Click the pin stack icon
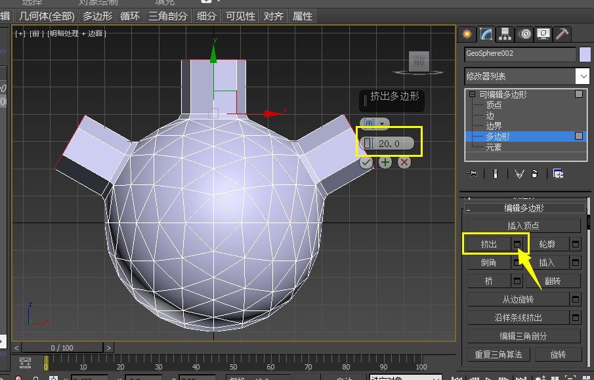The width and height of the screenshot is (594, 380). [x=471, y=173]
